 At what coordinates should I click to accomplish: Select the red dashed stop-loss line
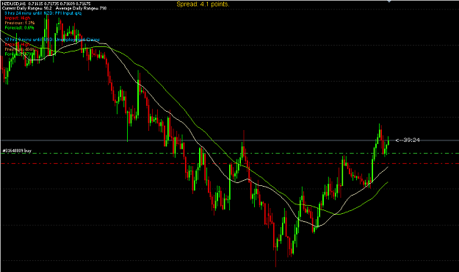tap(229, 163)
